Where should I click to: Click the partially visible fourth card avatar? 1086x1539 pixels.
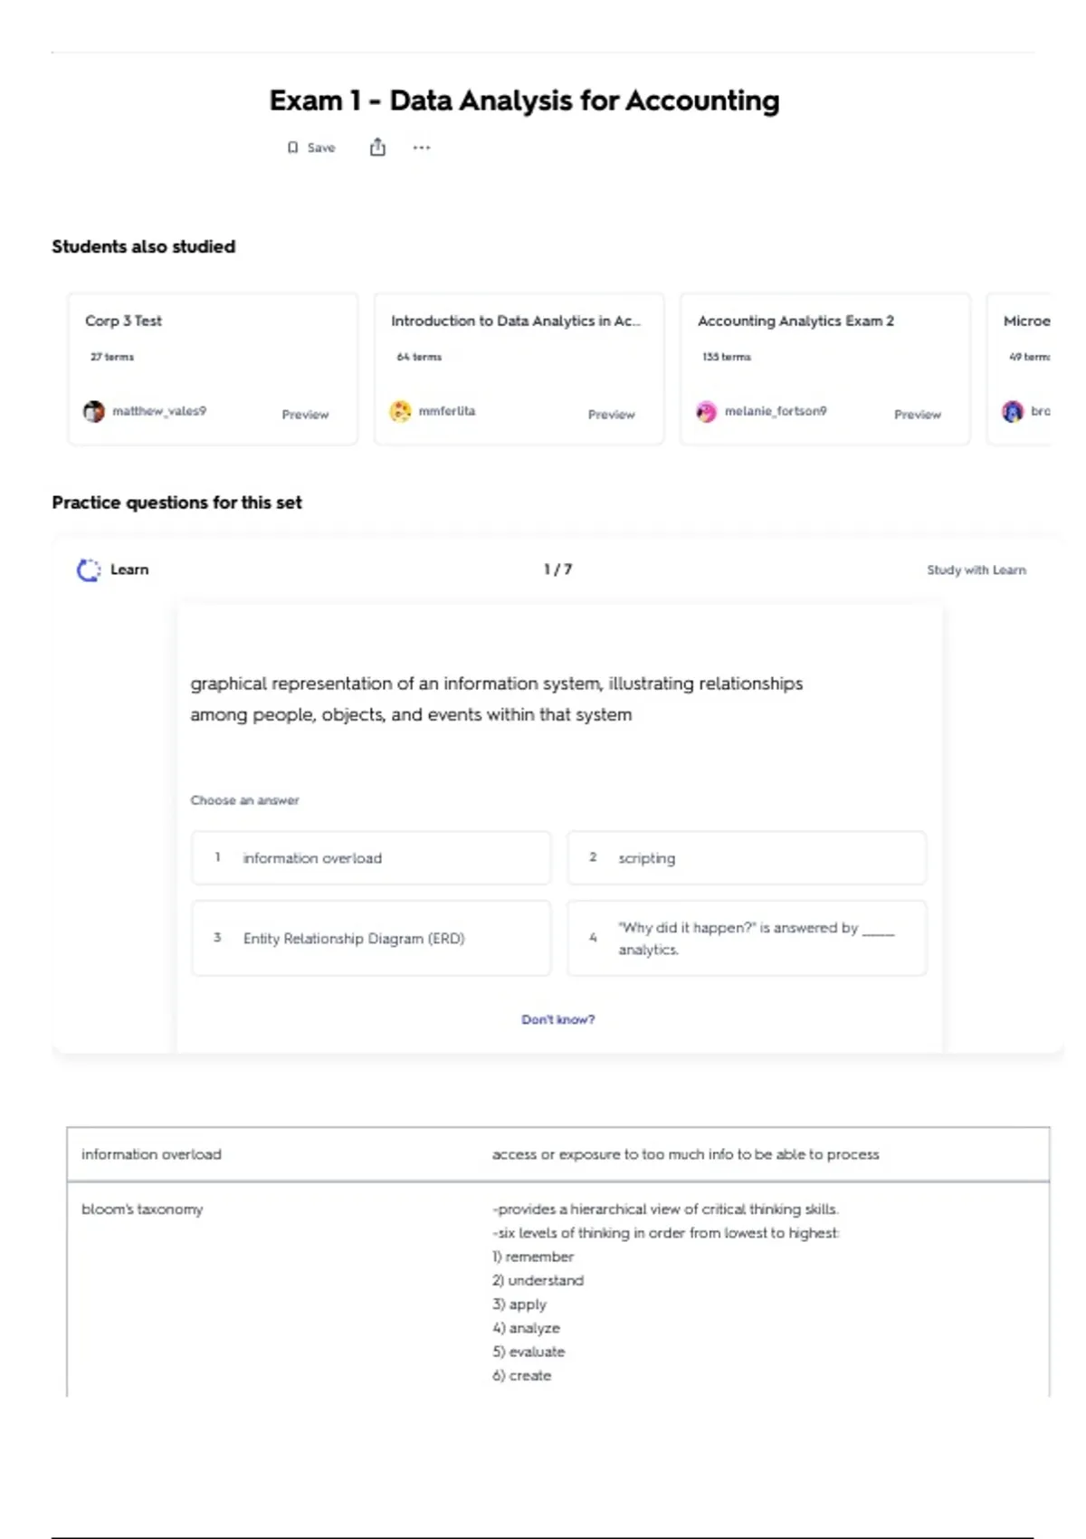point(1013,412)
